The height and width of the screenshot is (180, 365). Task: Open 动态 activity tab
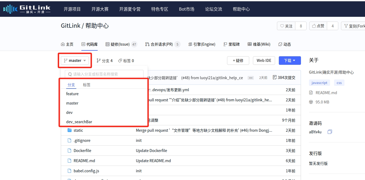coord(284,44)
